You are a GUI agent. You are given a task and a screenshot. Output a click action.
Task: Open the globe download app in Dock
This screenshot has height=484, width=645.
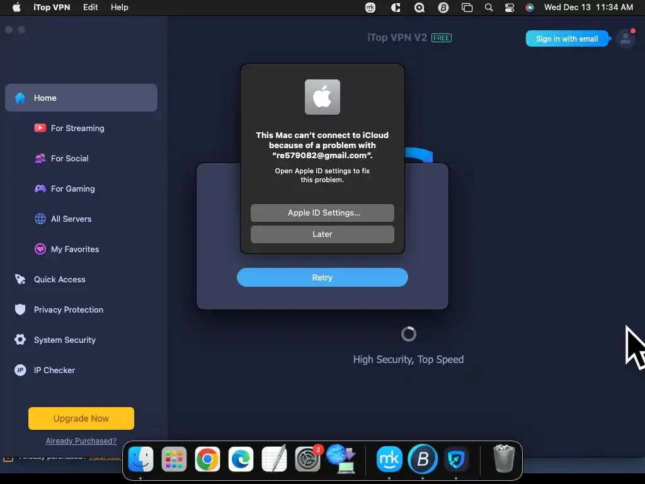(341, 459)
